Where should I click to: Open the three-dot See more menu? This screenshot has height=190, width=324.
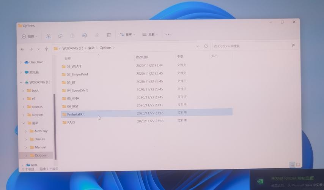click(168, 34)
